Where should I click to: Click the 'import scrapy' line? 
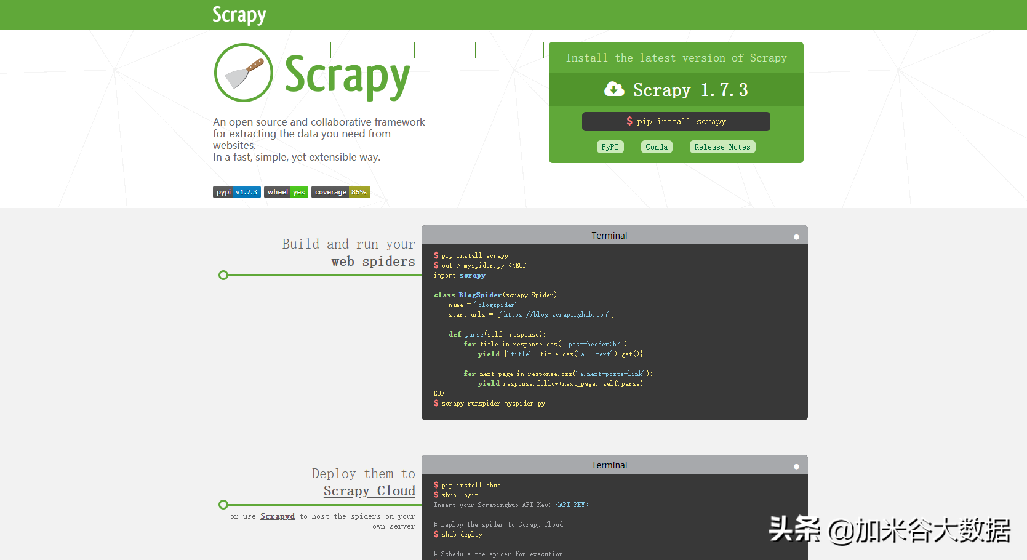(x=460, y=276)
